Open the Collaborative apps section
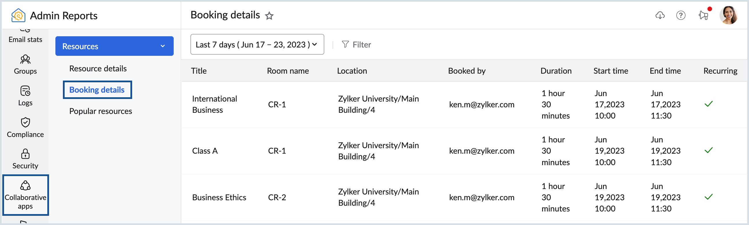 coord(25,195)
